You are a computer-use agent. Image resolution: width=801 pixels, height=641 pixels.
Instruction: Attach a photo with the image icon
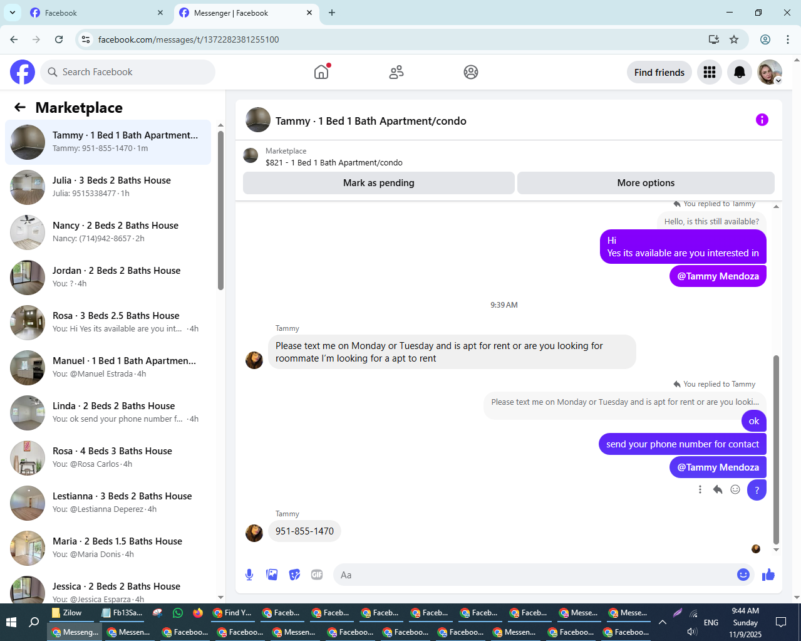(x=272, y=575)
